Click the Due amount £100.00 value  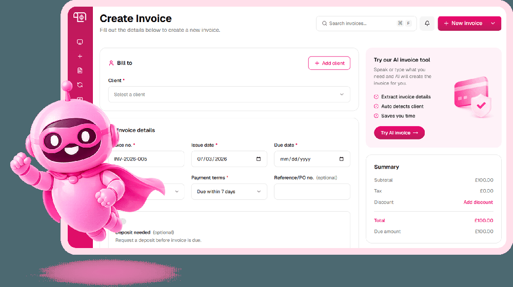point(484,232)
